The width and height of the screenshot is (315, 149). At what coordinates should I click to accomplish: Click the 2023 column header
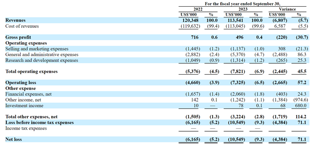[x=243, y=9]
